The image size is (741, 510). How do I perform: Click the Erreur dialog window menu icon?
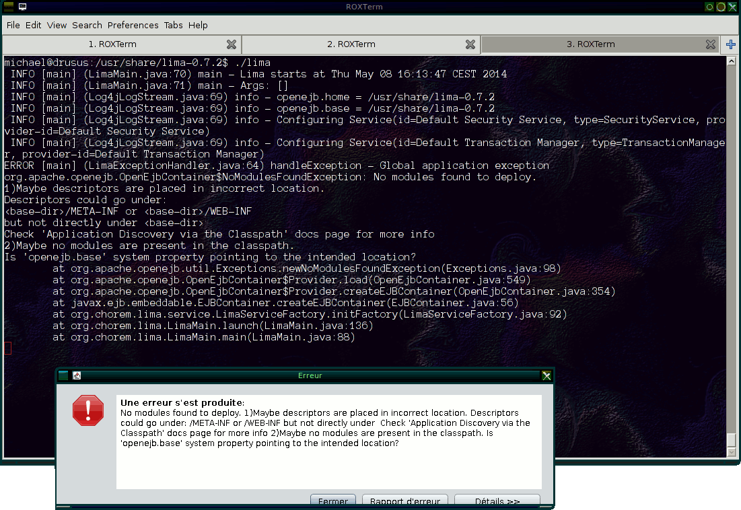(63, 375)
